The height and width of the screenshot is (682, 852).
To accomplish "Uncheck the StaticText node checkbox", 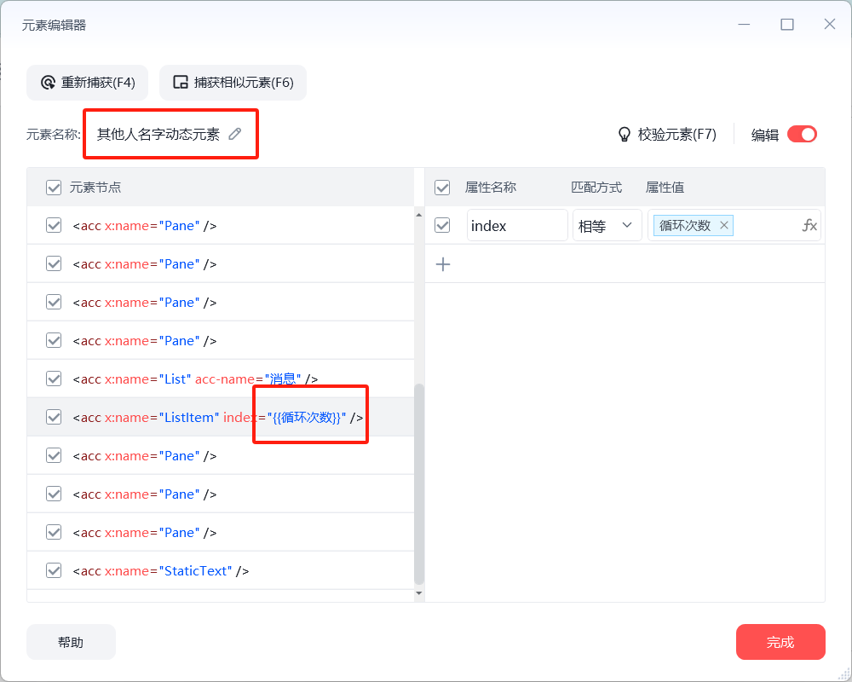I will 54,570.
